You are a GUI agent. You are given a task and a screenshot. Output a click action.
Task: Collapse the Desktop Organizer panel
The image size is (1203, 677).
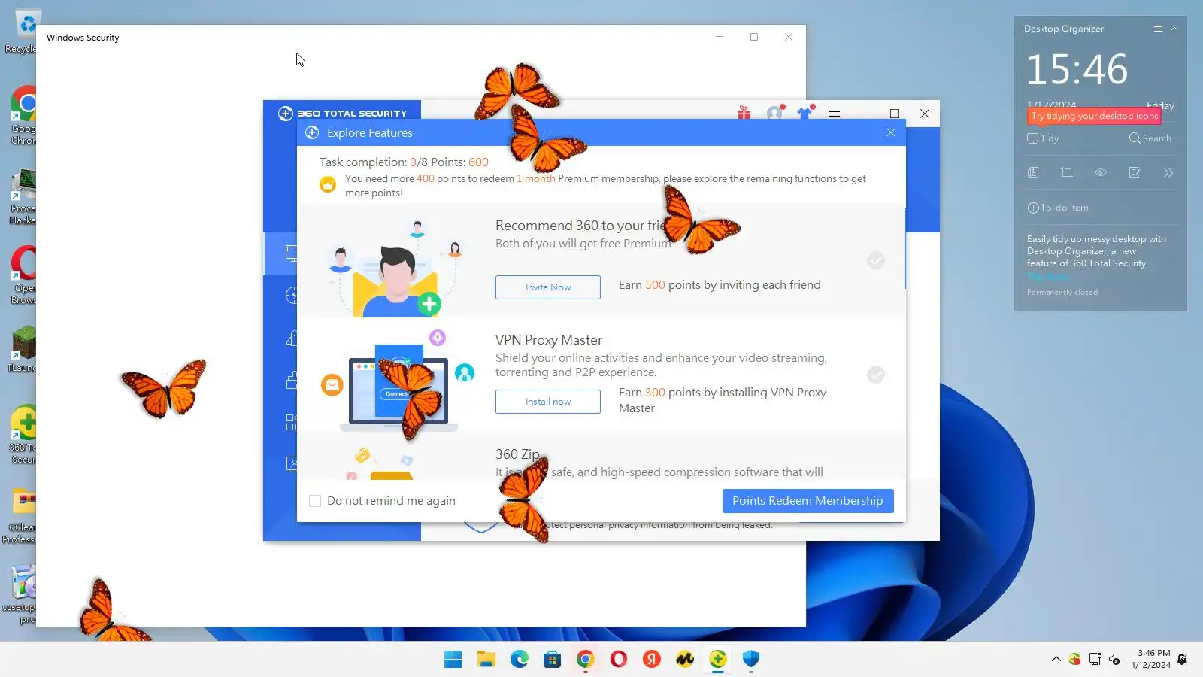point(1174,29)
